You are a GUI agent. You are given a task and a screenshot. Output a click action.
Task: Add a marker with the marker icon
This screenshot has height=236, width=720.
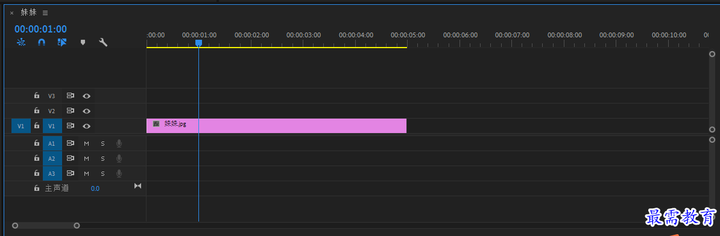(83, 42)
